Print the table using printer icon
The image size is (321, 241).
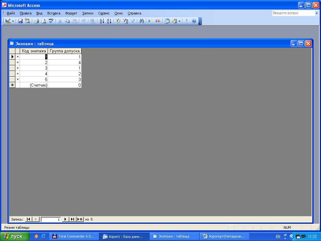pyautogui.click(x=37, y=21)
